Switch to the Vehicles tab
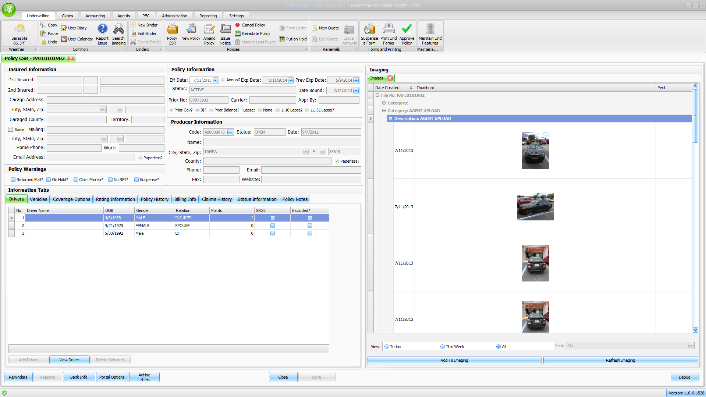 click(38, 199)
